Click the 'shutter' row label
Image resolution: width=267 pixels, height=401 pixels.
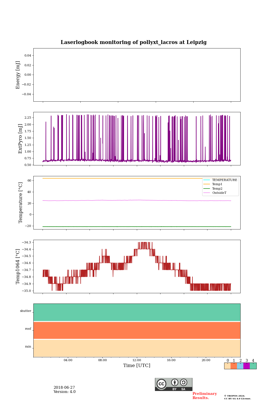(x=26, y=311)
